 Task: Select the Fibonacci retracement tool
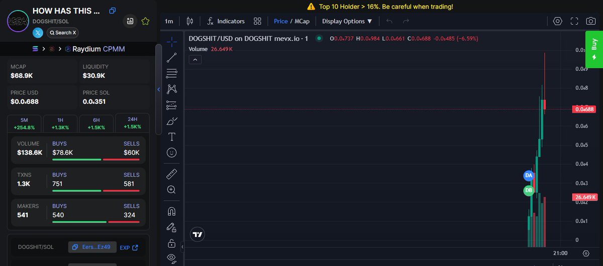tap(171, 73)
